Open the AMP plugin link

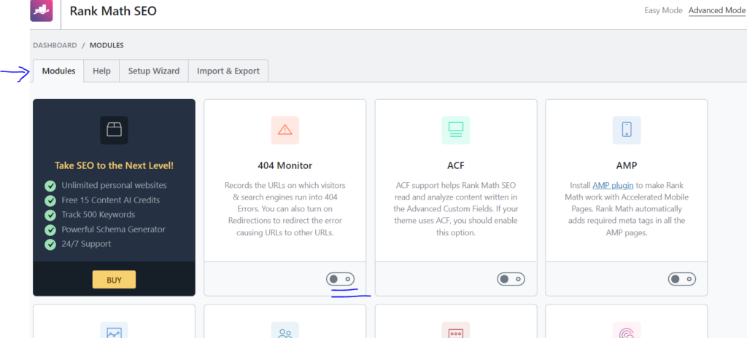[613, 185]
